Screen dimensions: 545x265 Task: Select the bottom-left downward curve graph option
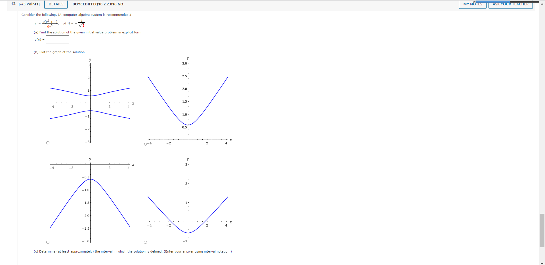48,242
